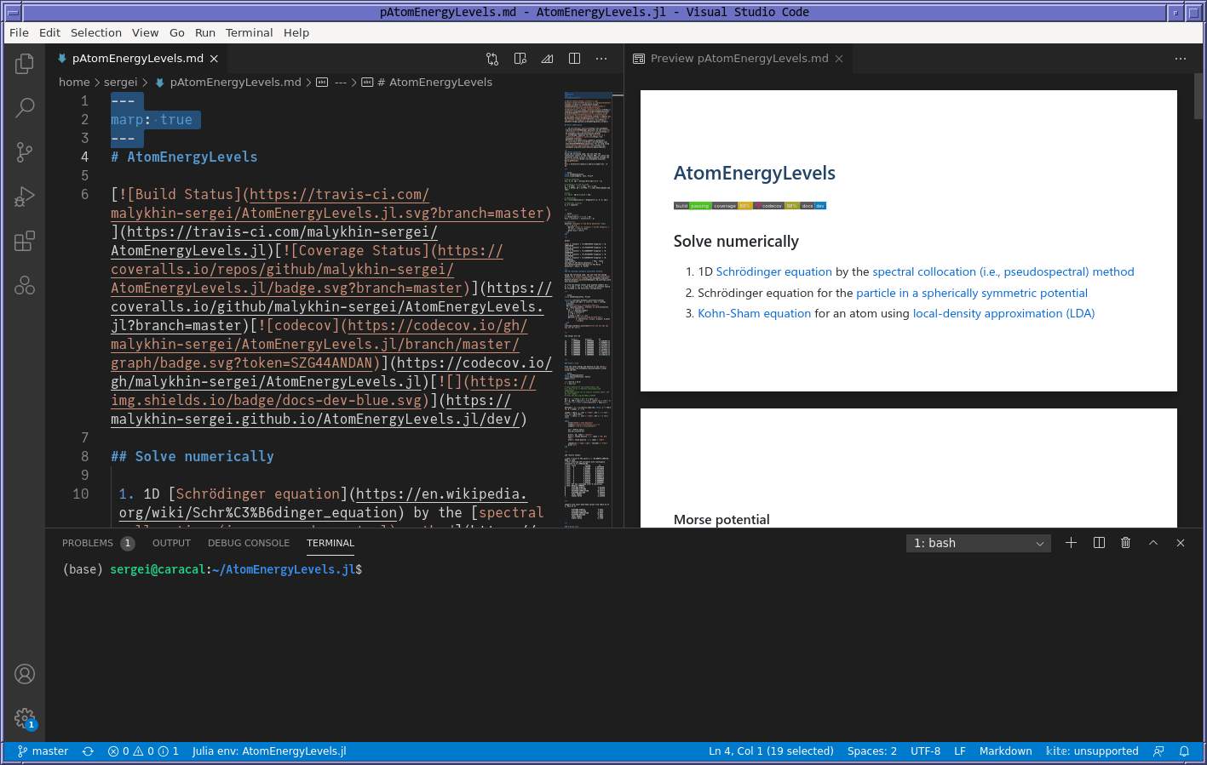Split the terminal panel
Viewport: 1207px width, 765px height.
1099,543
